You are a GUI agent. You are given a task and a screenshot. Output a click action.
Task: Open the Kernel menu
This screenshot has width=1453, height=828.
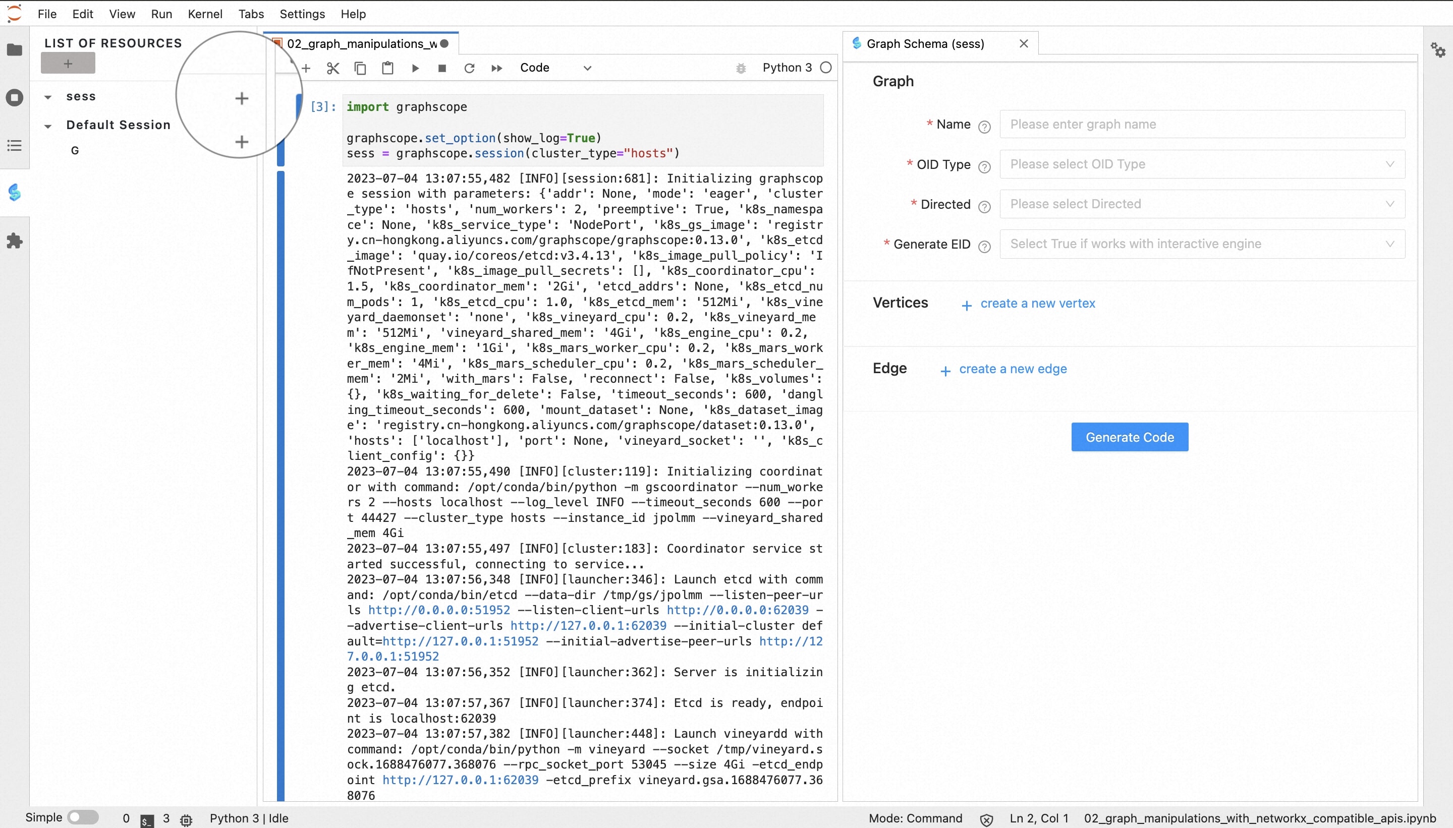tap(205, 14)
